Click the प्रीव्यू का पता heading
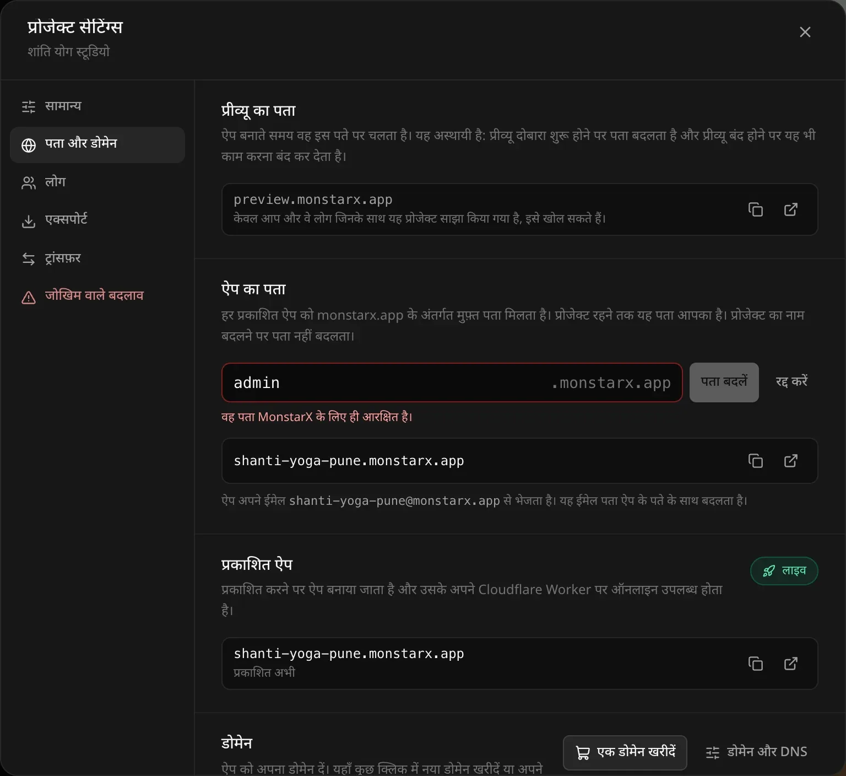Image resolution: width=846 pixels, height=776 pixels. (258, 111)
